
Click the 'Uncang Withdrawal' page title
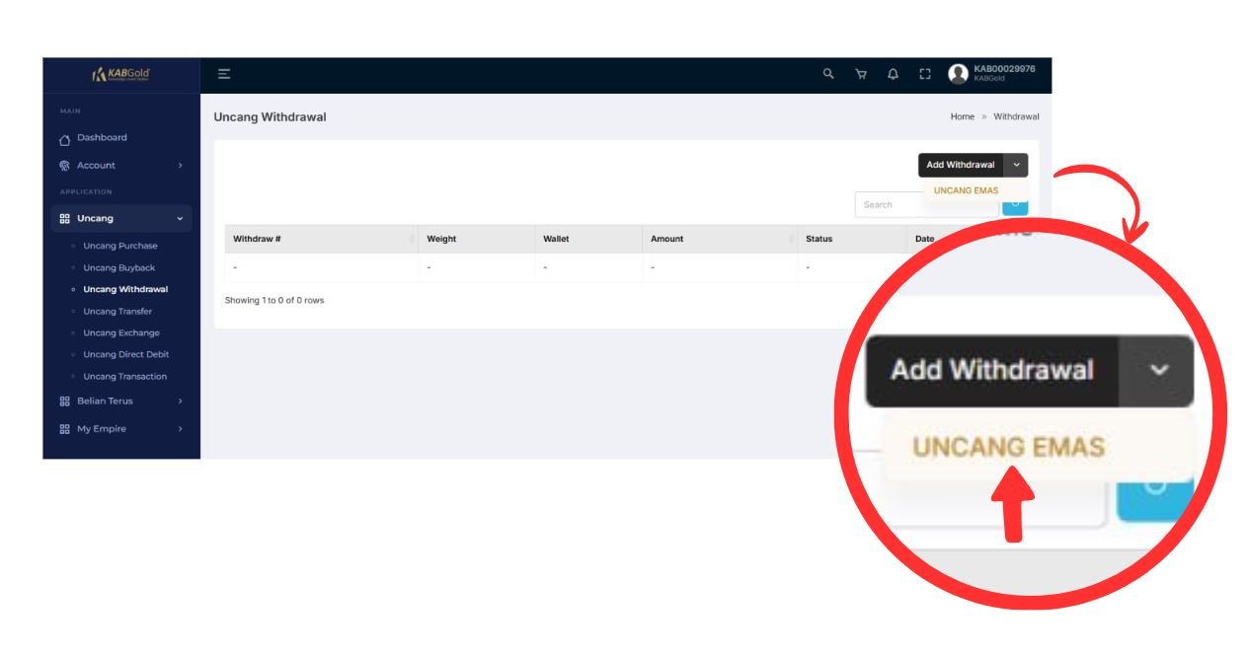tap(270, 117)
